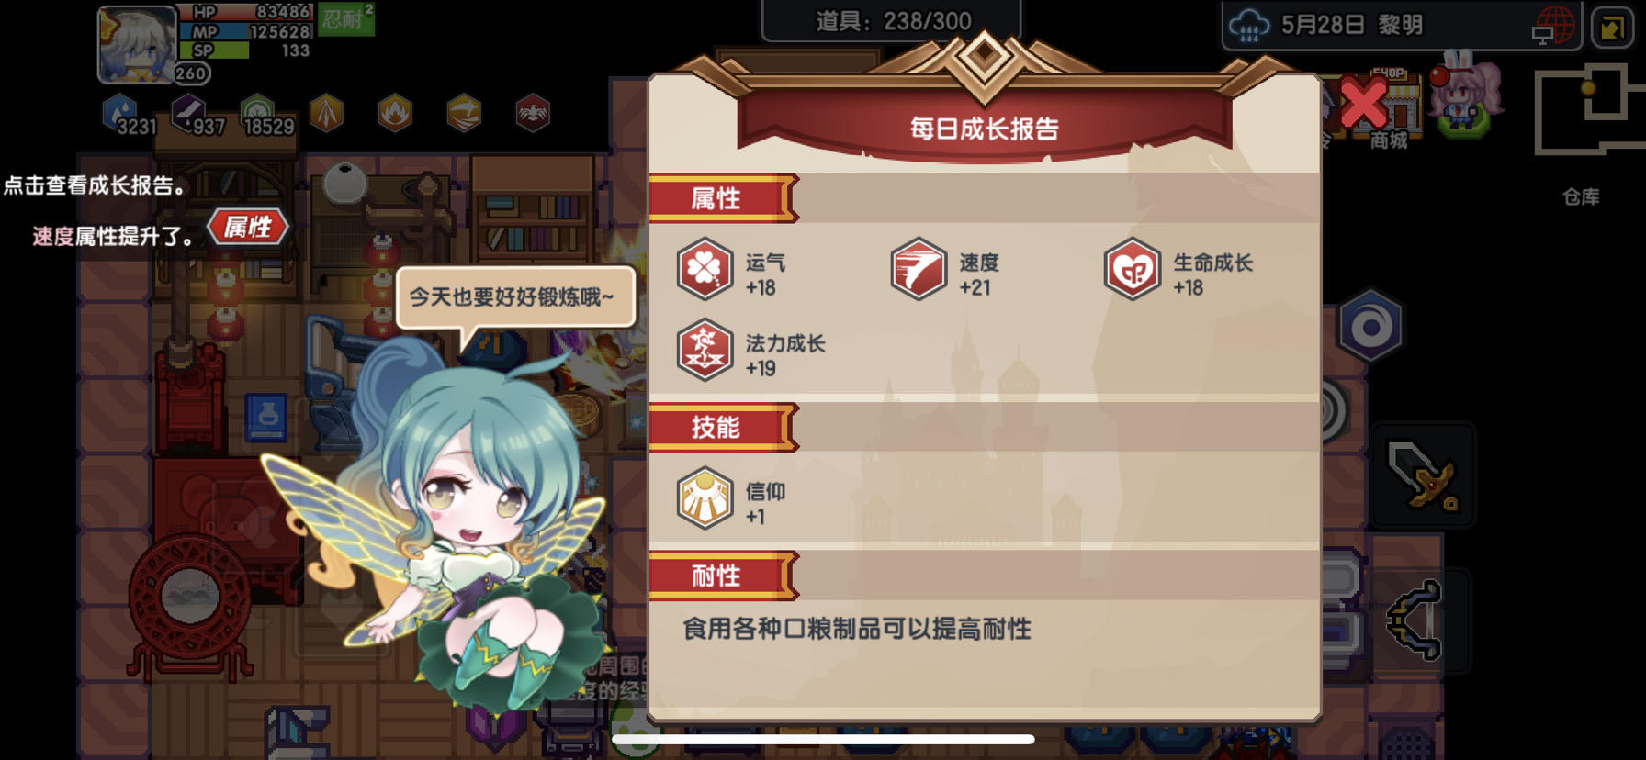
Task: Tap the 信仰 faith skill icon
Action: 705,498
